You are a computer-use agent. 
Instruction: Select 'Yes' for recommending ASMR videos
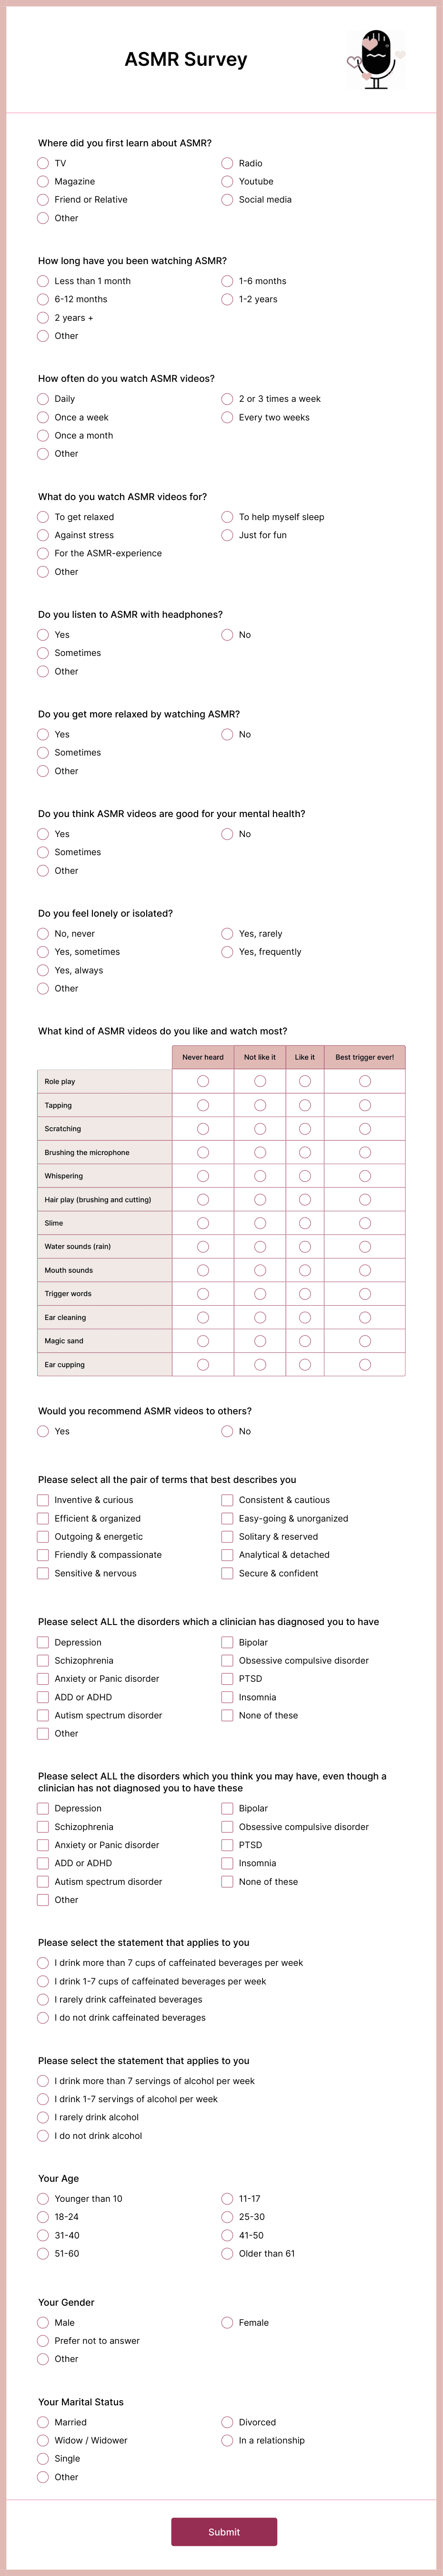point(43,1431)
